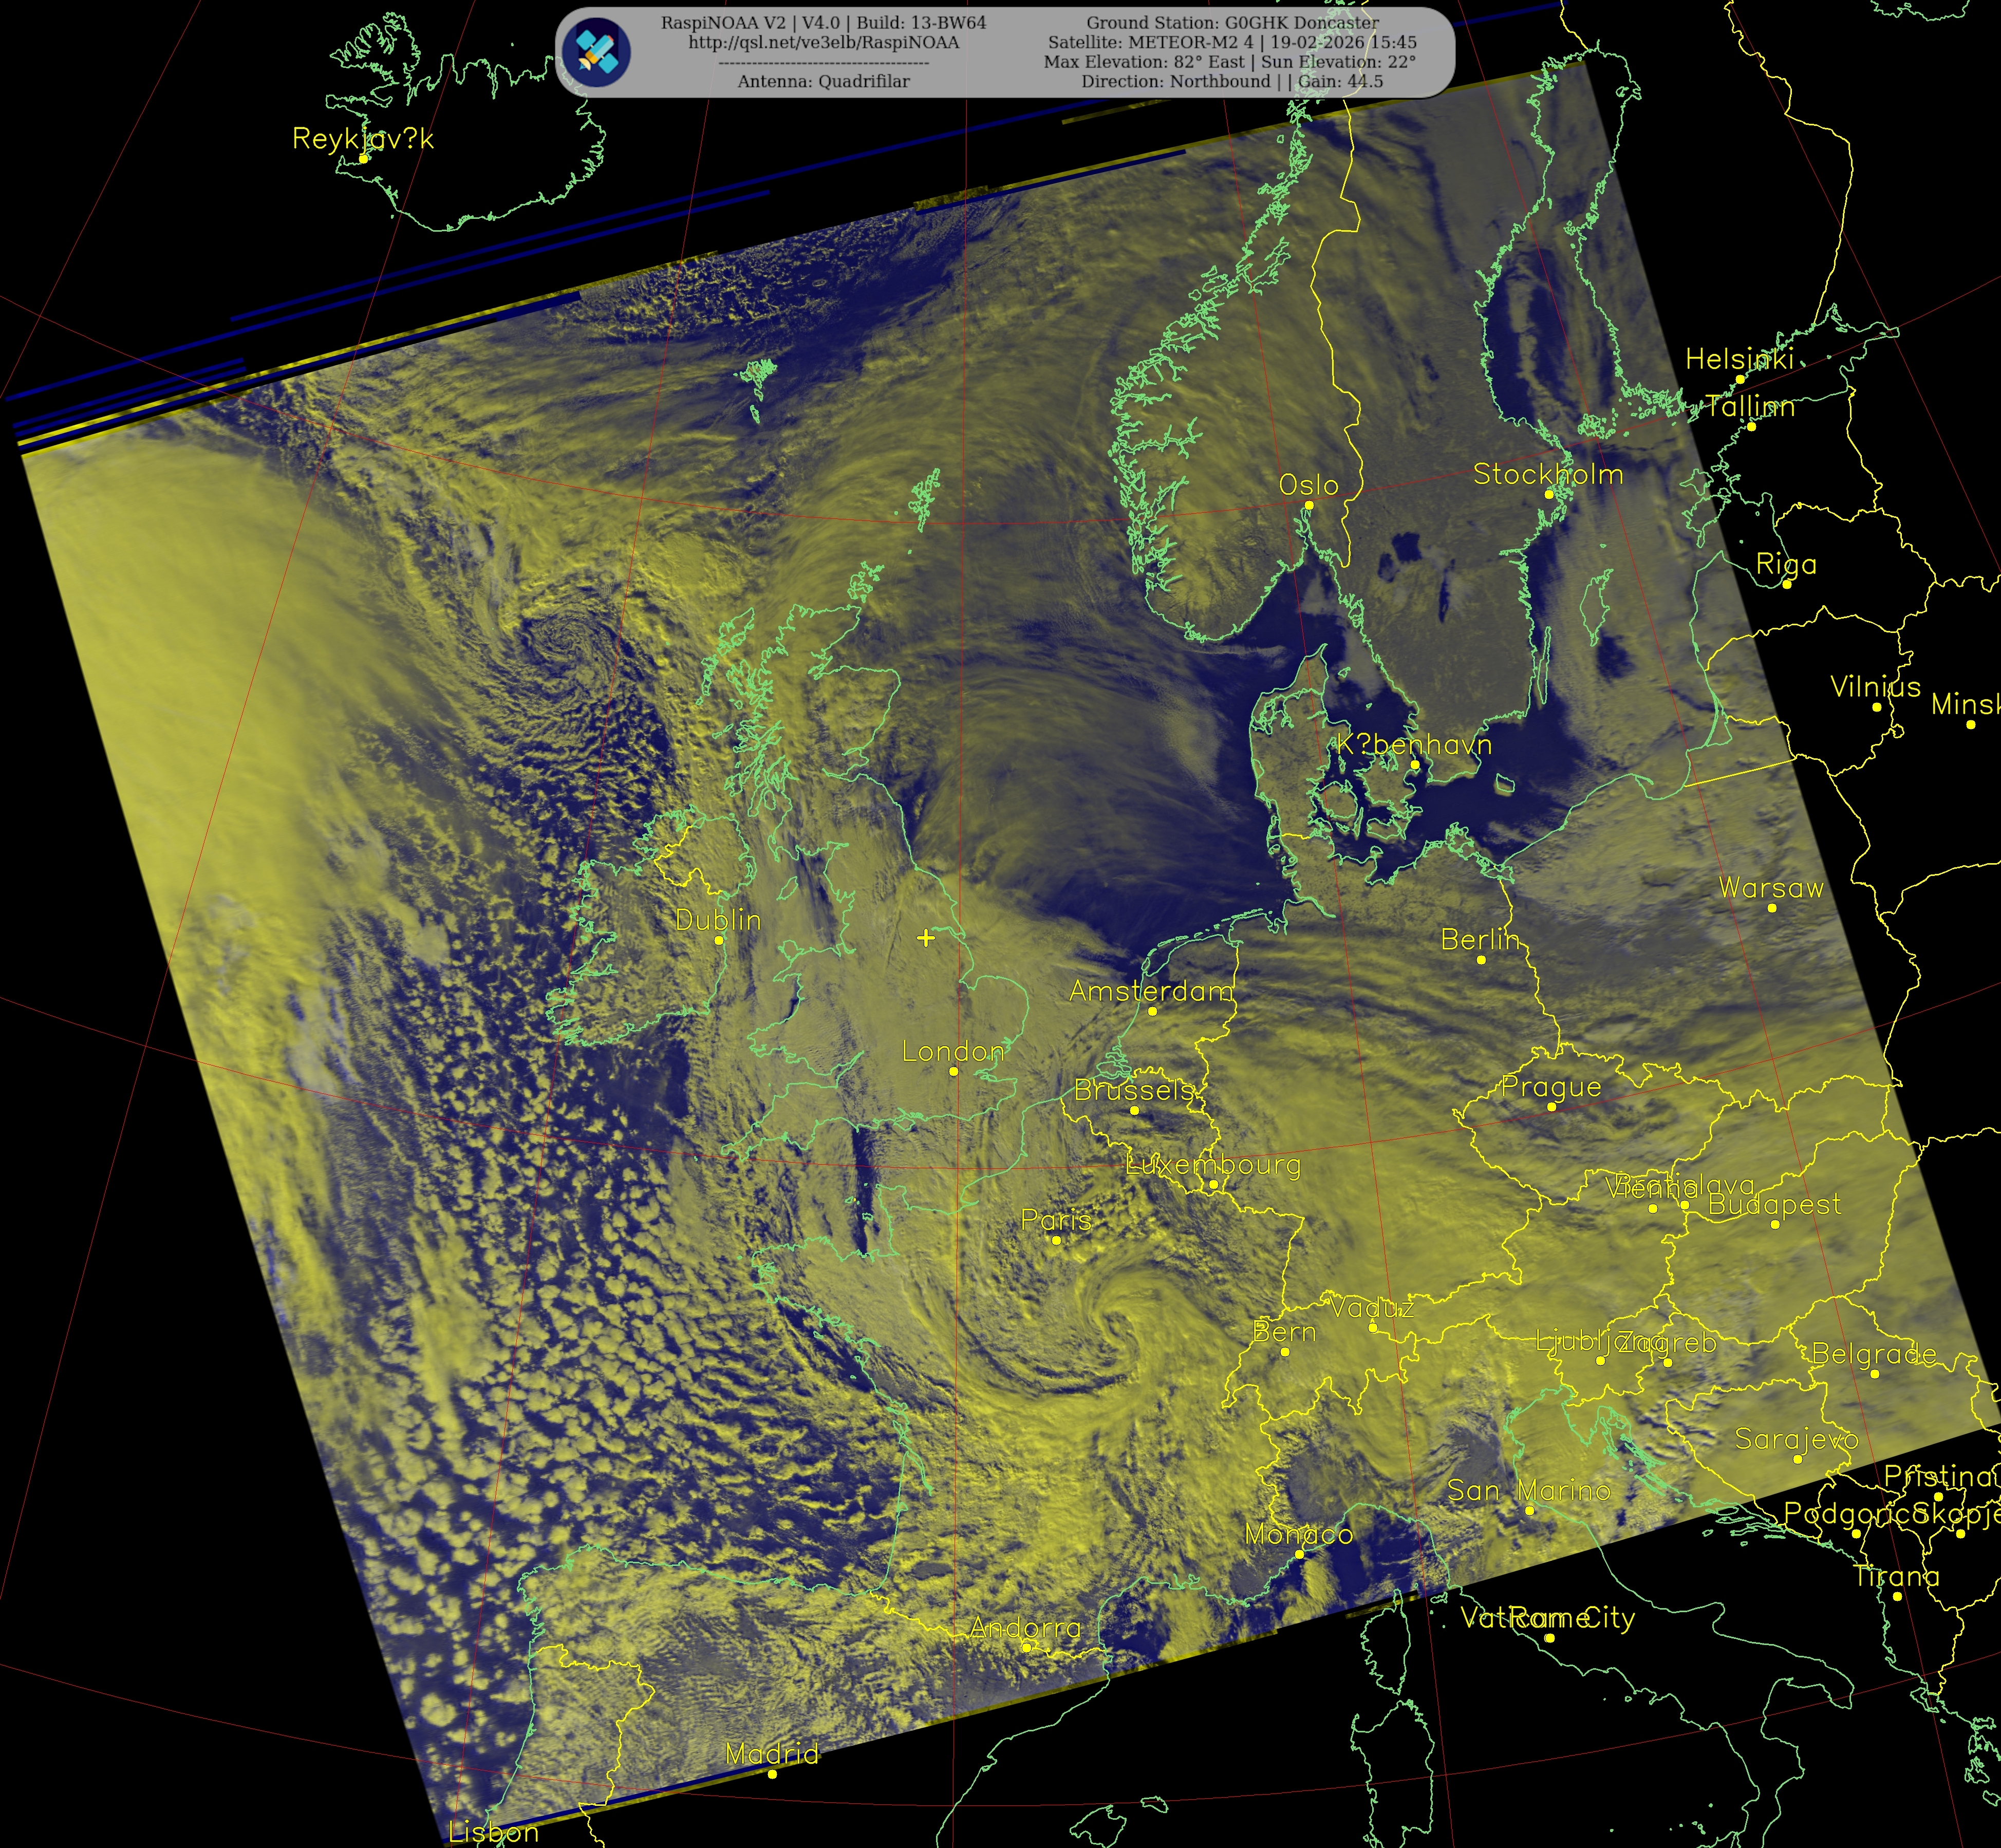Click the Antenna: Quadrifilar text
The width and height of the screenshot is (2001, 1848).
tap(823, 82)
